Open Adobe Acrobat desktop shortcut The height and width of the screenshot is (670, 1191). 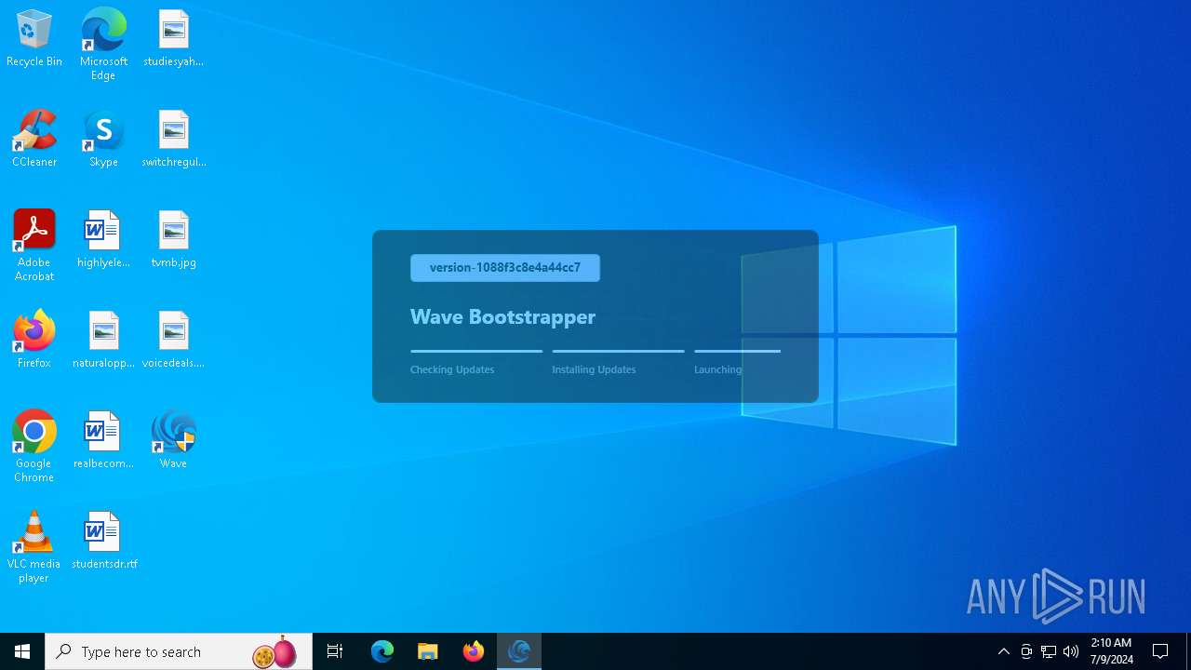coord(34,245)
